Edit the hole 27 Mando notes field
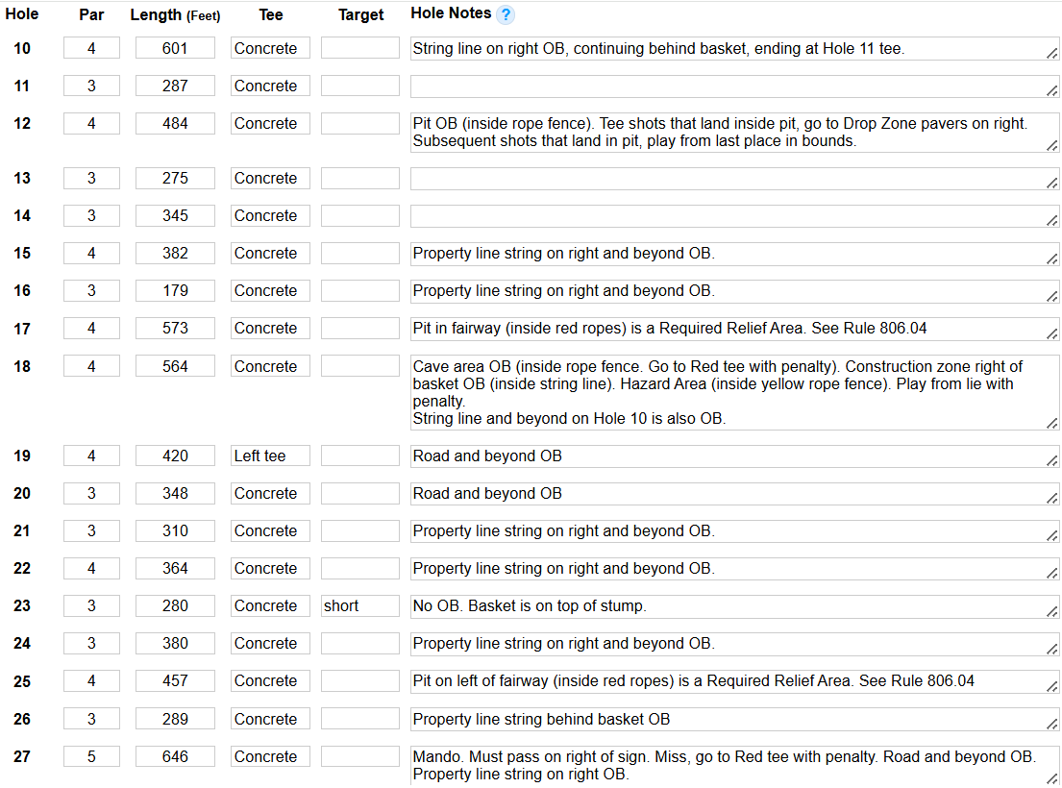 coord(730,765)
